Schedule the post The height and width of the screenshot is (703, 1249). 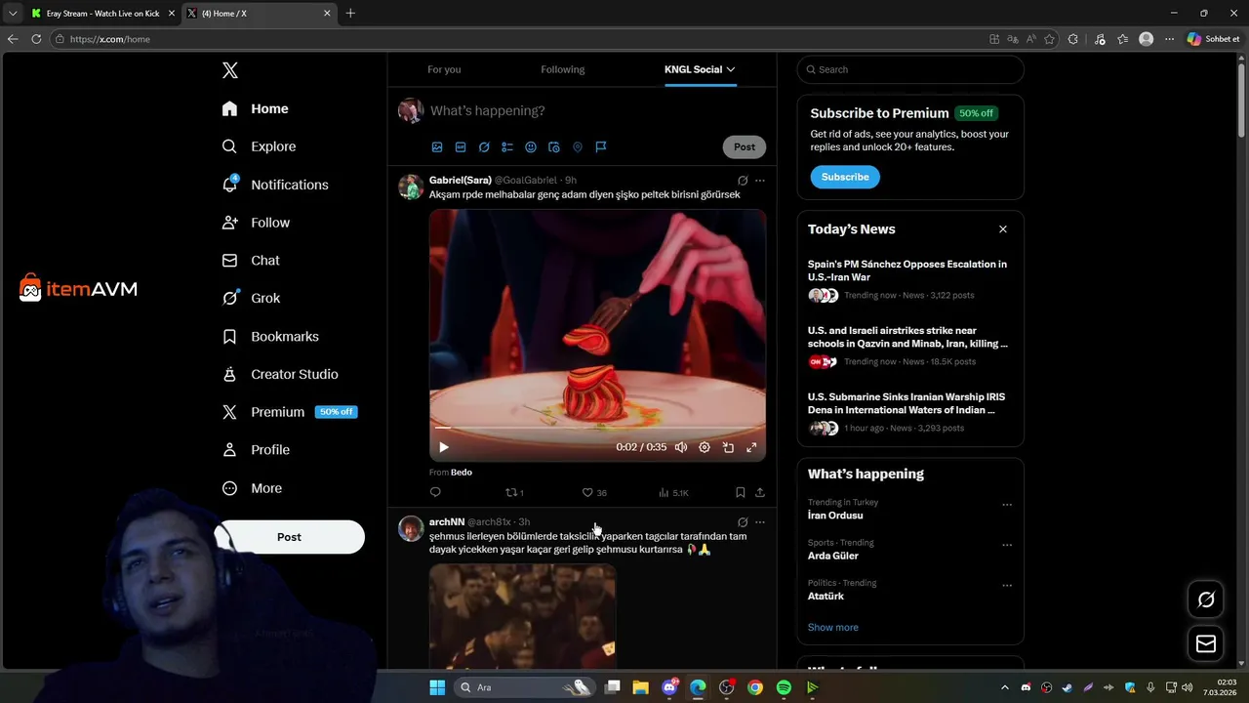[554, 147]
